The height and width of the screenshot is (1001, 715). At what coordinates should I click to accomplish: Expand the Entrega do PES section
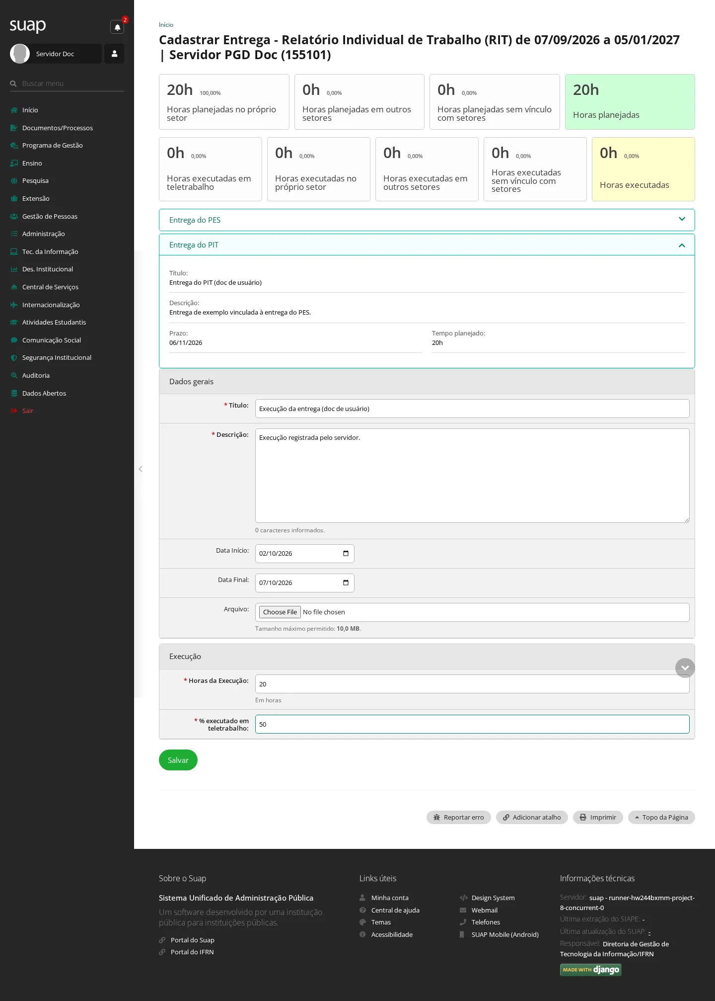[x=427, y=220]
